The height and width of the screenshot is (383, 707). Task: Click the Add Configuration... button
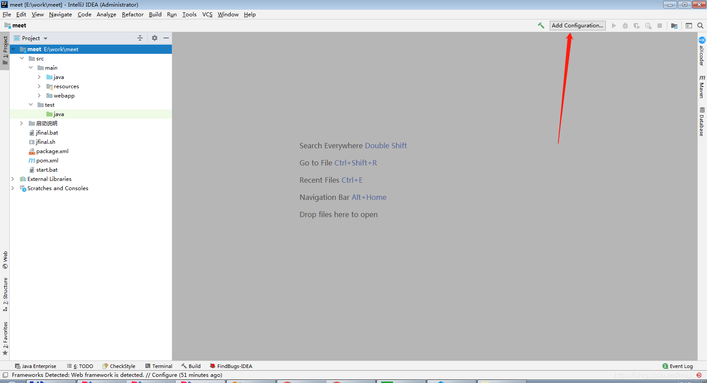coord(578,26)
